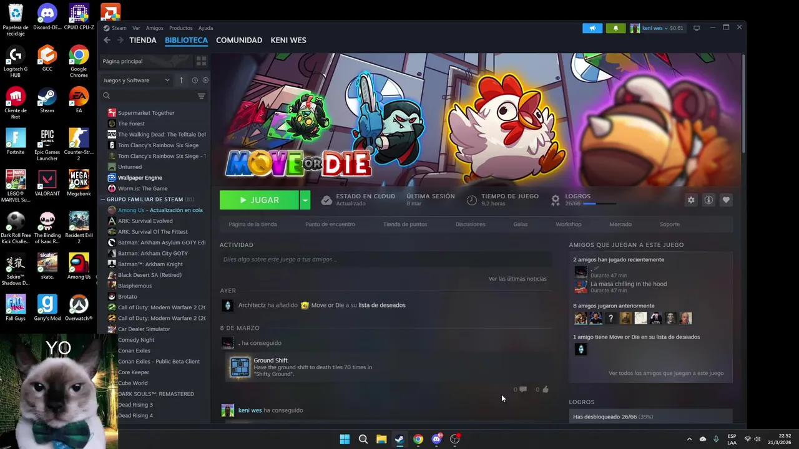Open Logitech G HUB desktop icon
Screen dimensions: 799x449
click(16, 61)
